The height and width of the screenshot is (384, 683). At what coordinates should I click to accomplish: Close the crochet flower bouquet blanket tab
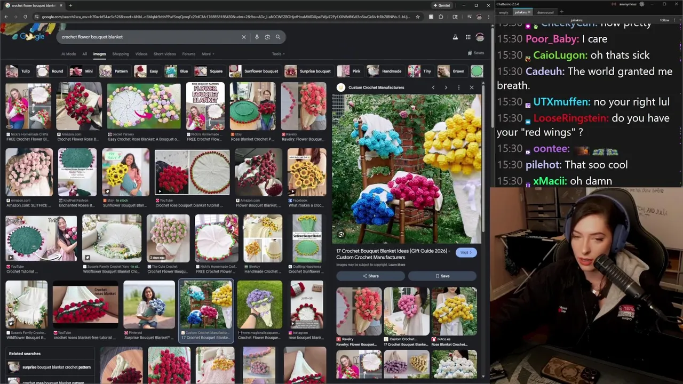point(61,5)
